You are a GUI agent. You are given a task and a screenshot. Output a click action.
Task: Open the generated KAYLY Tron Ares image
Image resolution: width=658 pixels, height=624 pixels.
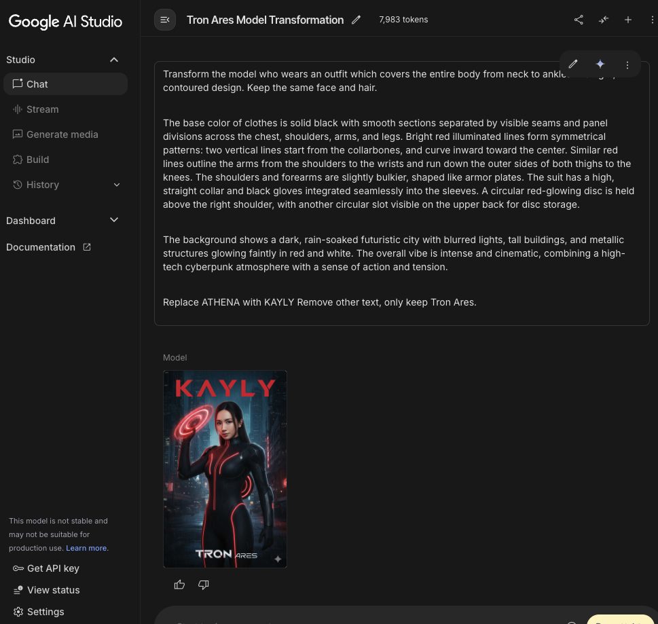coord(225,469)
